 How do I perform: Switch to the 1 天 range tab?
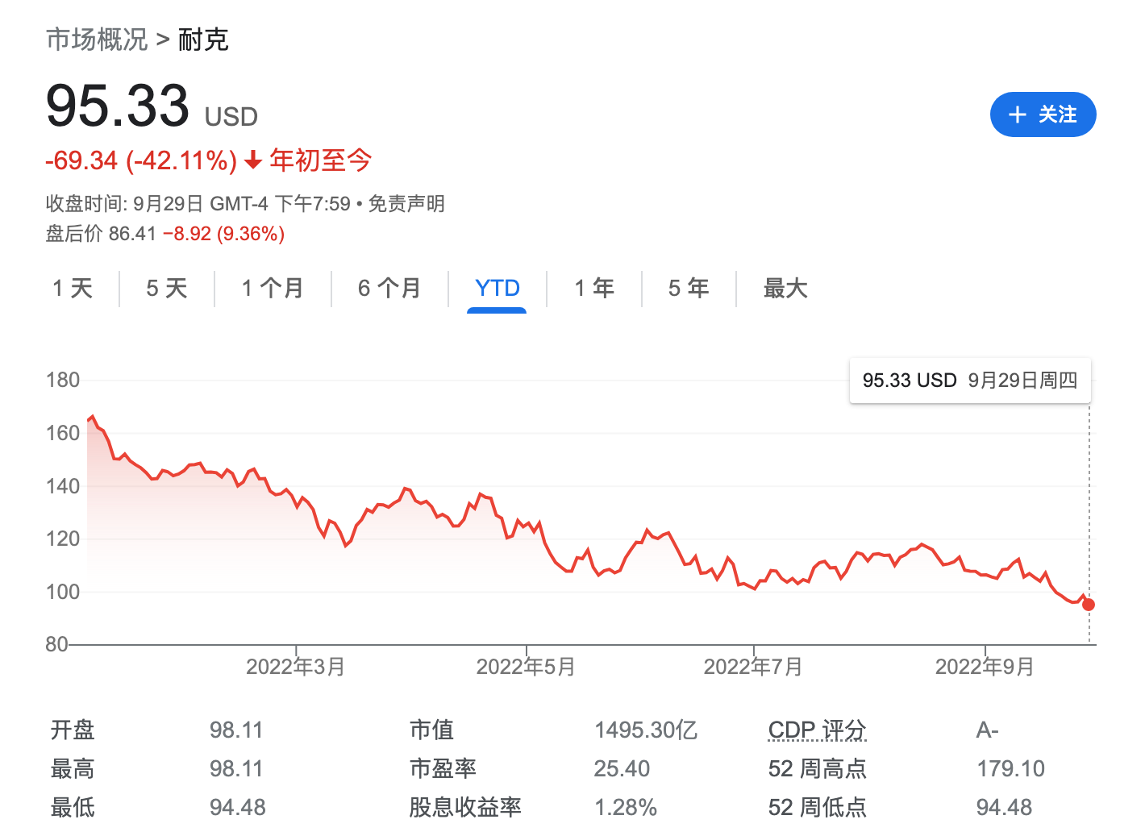click(x=73, y=288)
